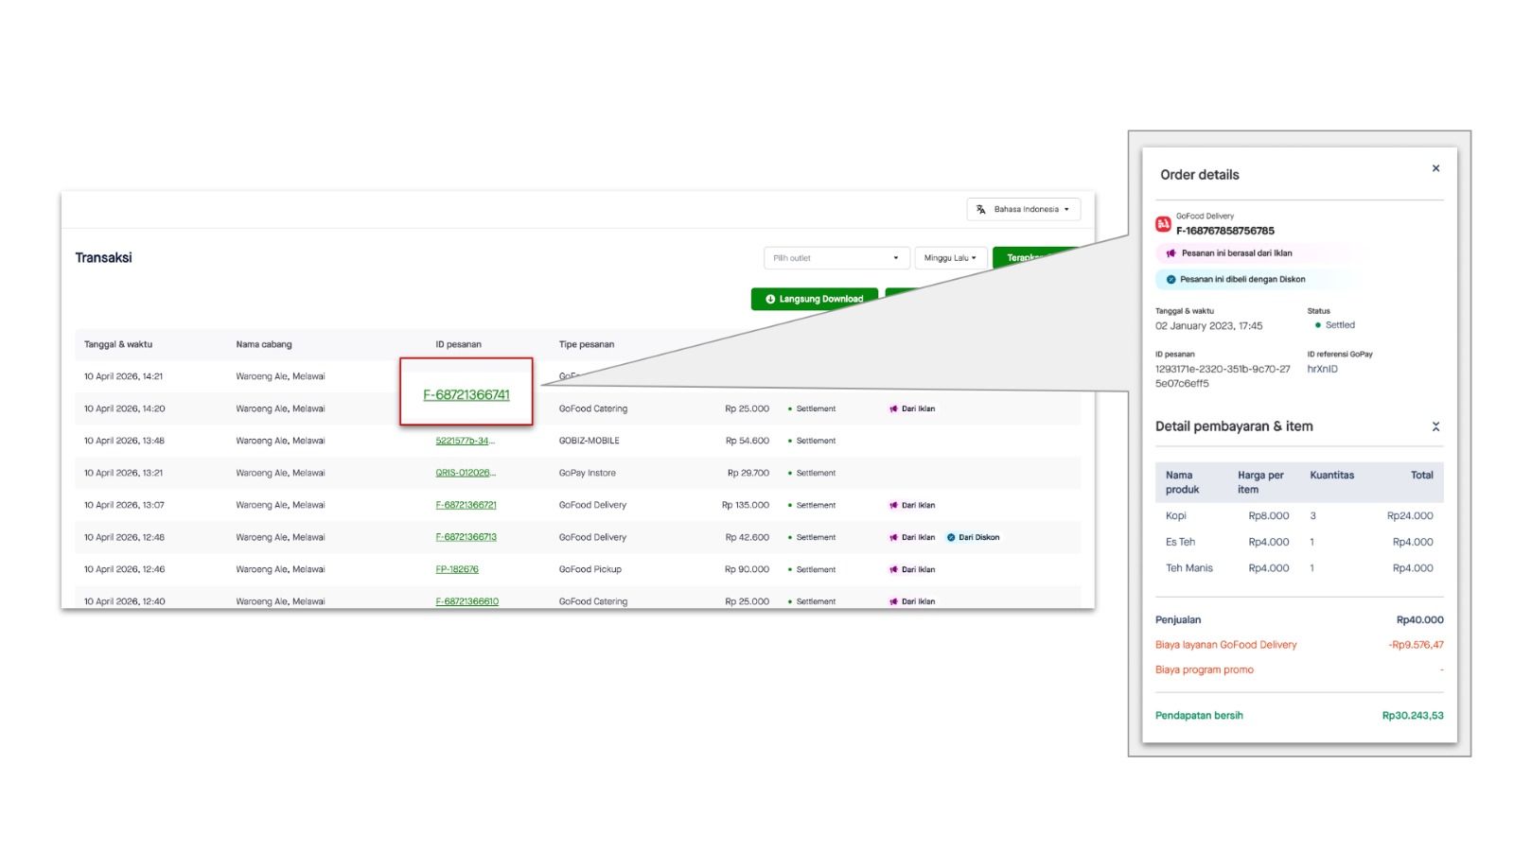Select the date '10 April 2026, 13:48'
1514x851 pixels.
[x=124, y=442]
